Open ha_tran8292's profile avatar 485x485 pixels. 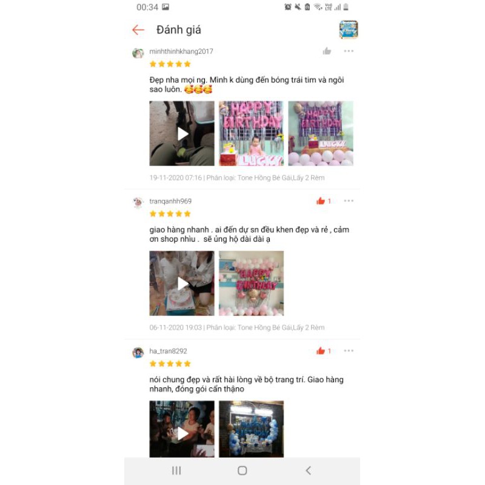coord(138,353)
